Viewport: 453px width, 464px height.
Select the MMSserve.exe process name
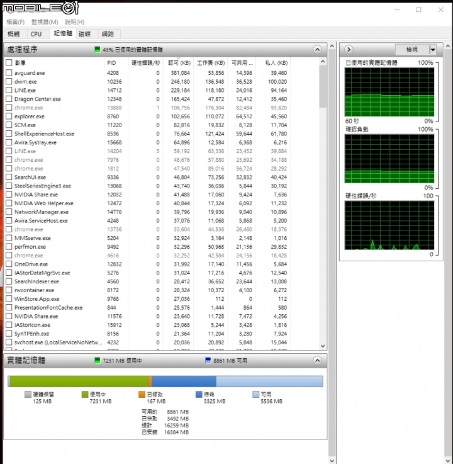tap(33, 238)
